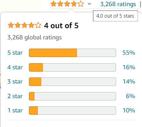Click the 4 star histogram bar
The height and width of the screenshot is (127, 142).
(x=73, y=67)
